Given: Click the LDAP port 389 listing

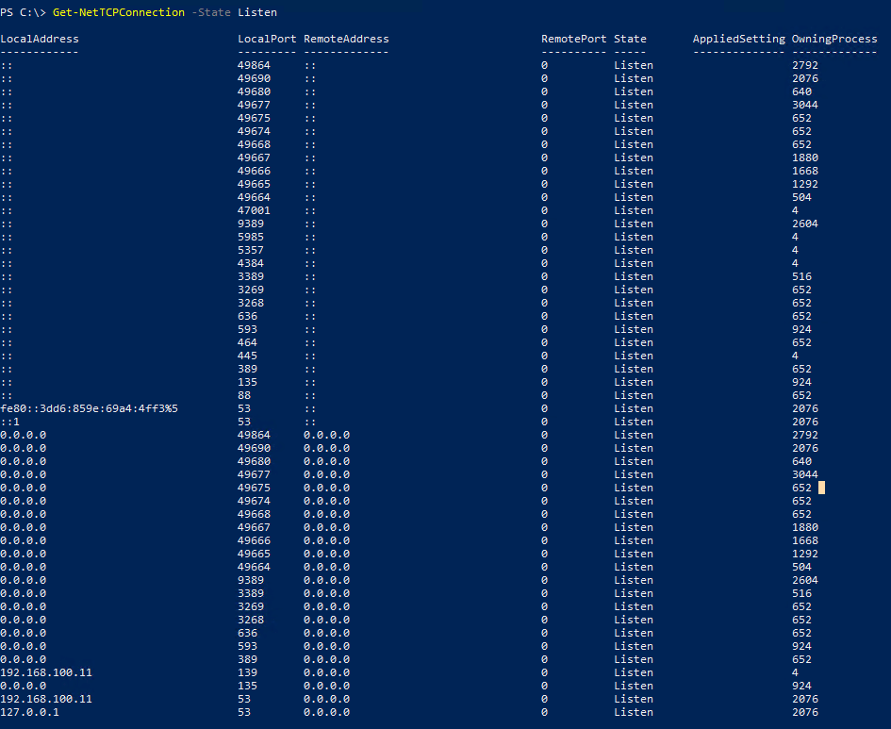Looking at the screenshot, I should pos(249,368).
